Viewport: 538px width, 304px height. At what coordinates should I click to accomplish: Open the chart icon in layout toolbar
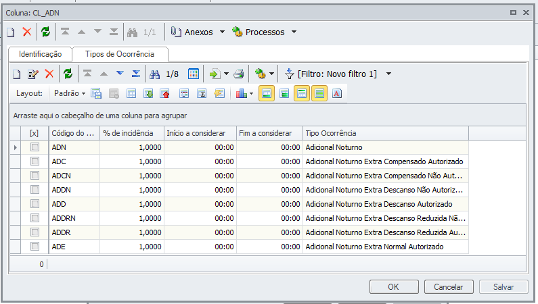click(x=242, y=93)
